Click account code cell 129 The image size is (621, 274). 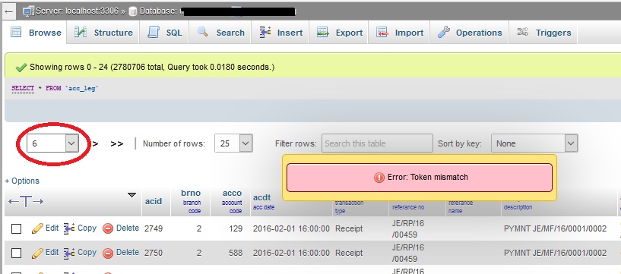click(236, 228)
